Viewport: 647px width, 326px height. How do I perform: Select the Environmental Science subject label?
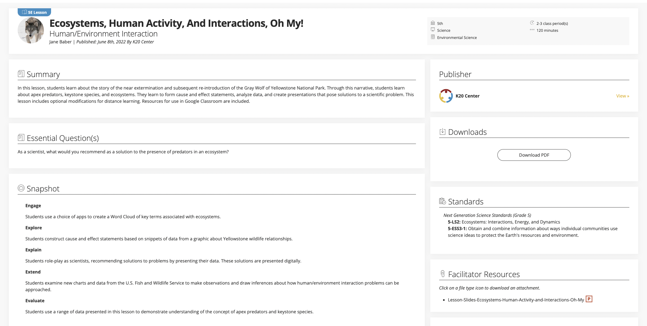(457, 38)
